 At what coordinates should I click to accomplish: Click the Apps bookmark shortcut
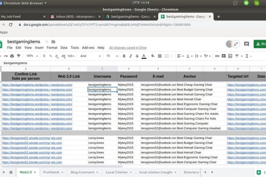click(4, 32)
